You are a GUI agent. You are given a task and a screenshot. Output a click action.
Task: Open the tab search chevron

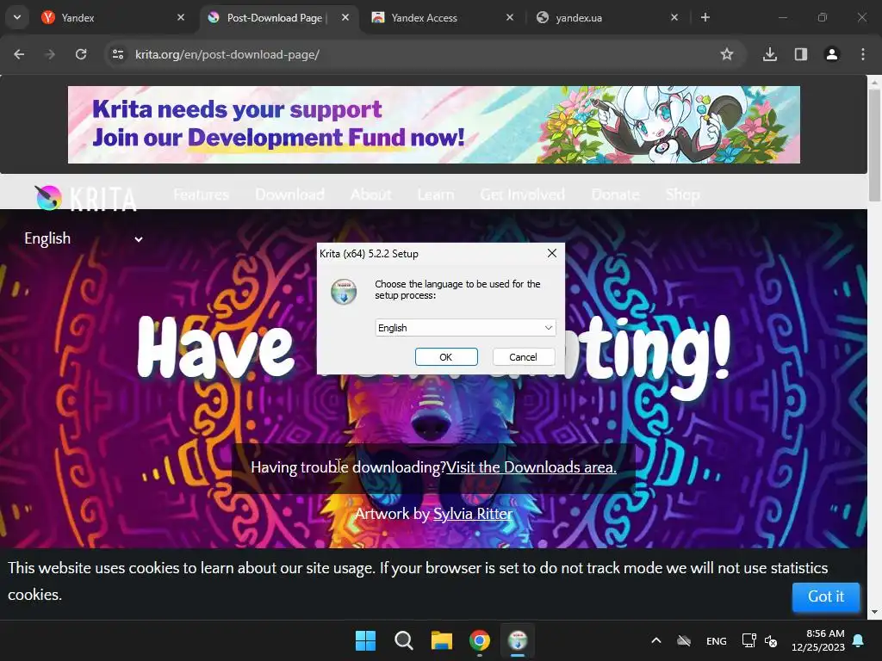17,17
